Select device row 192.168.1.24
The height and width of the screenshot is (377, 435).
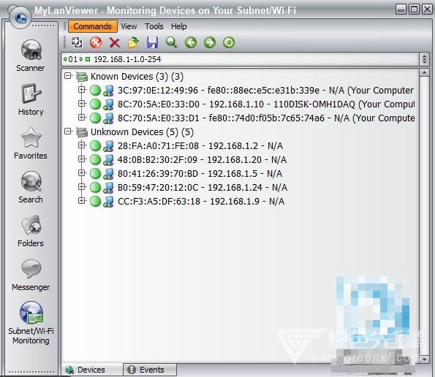pyautogui.click(x=203, y=187)
